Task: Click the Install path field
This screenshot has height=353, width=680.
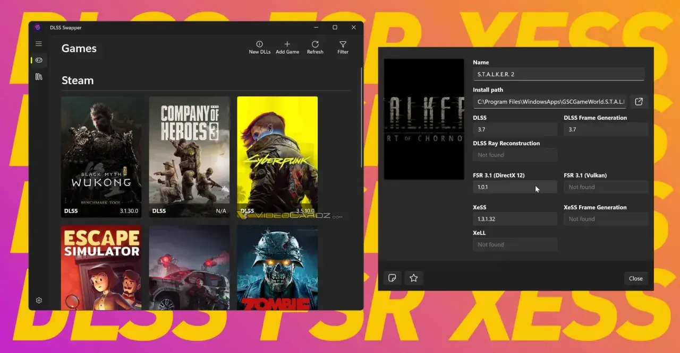Action: tap(550, 102)
